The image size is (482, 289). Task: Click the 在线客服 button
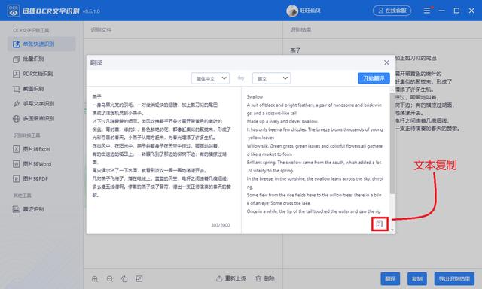pyautogui.click(x=392, y=11)
